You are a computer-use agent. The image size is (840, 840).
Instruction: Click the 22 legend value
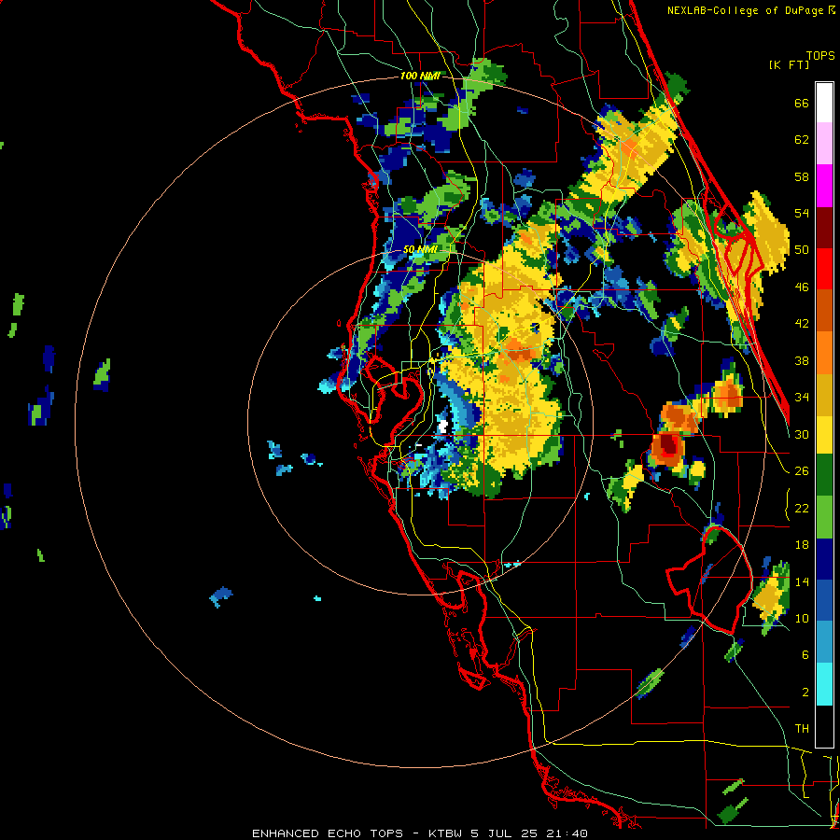point(802,508)
